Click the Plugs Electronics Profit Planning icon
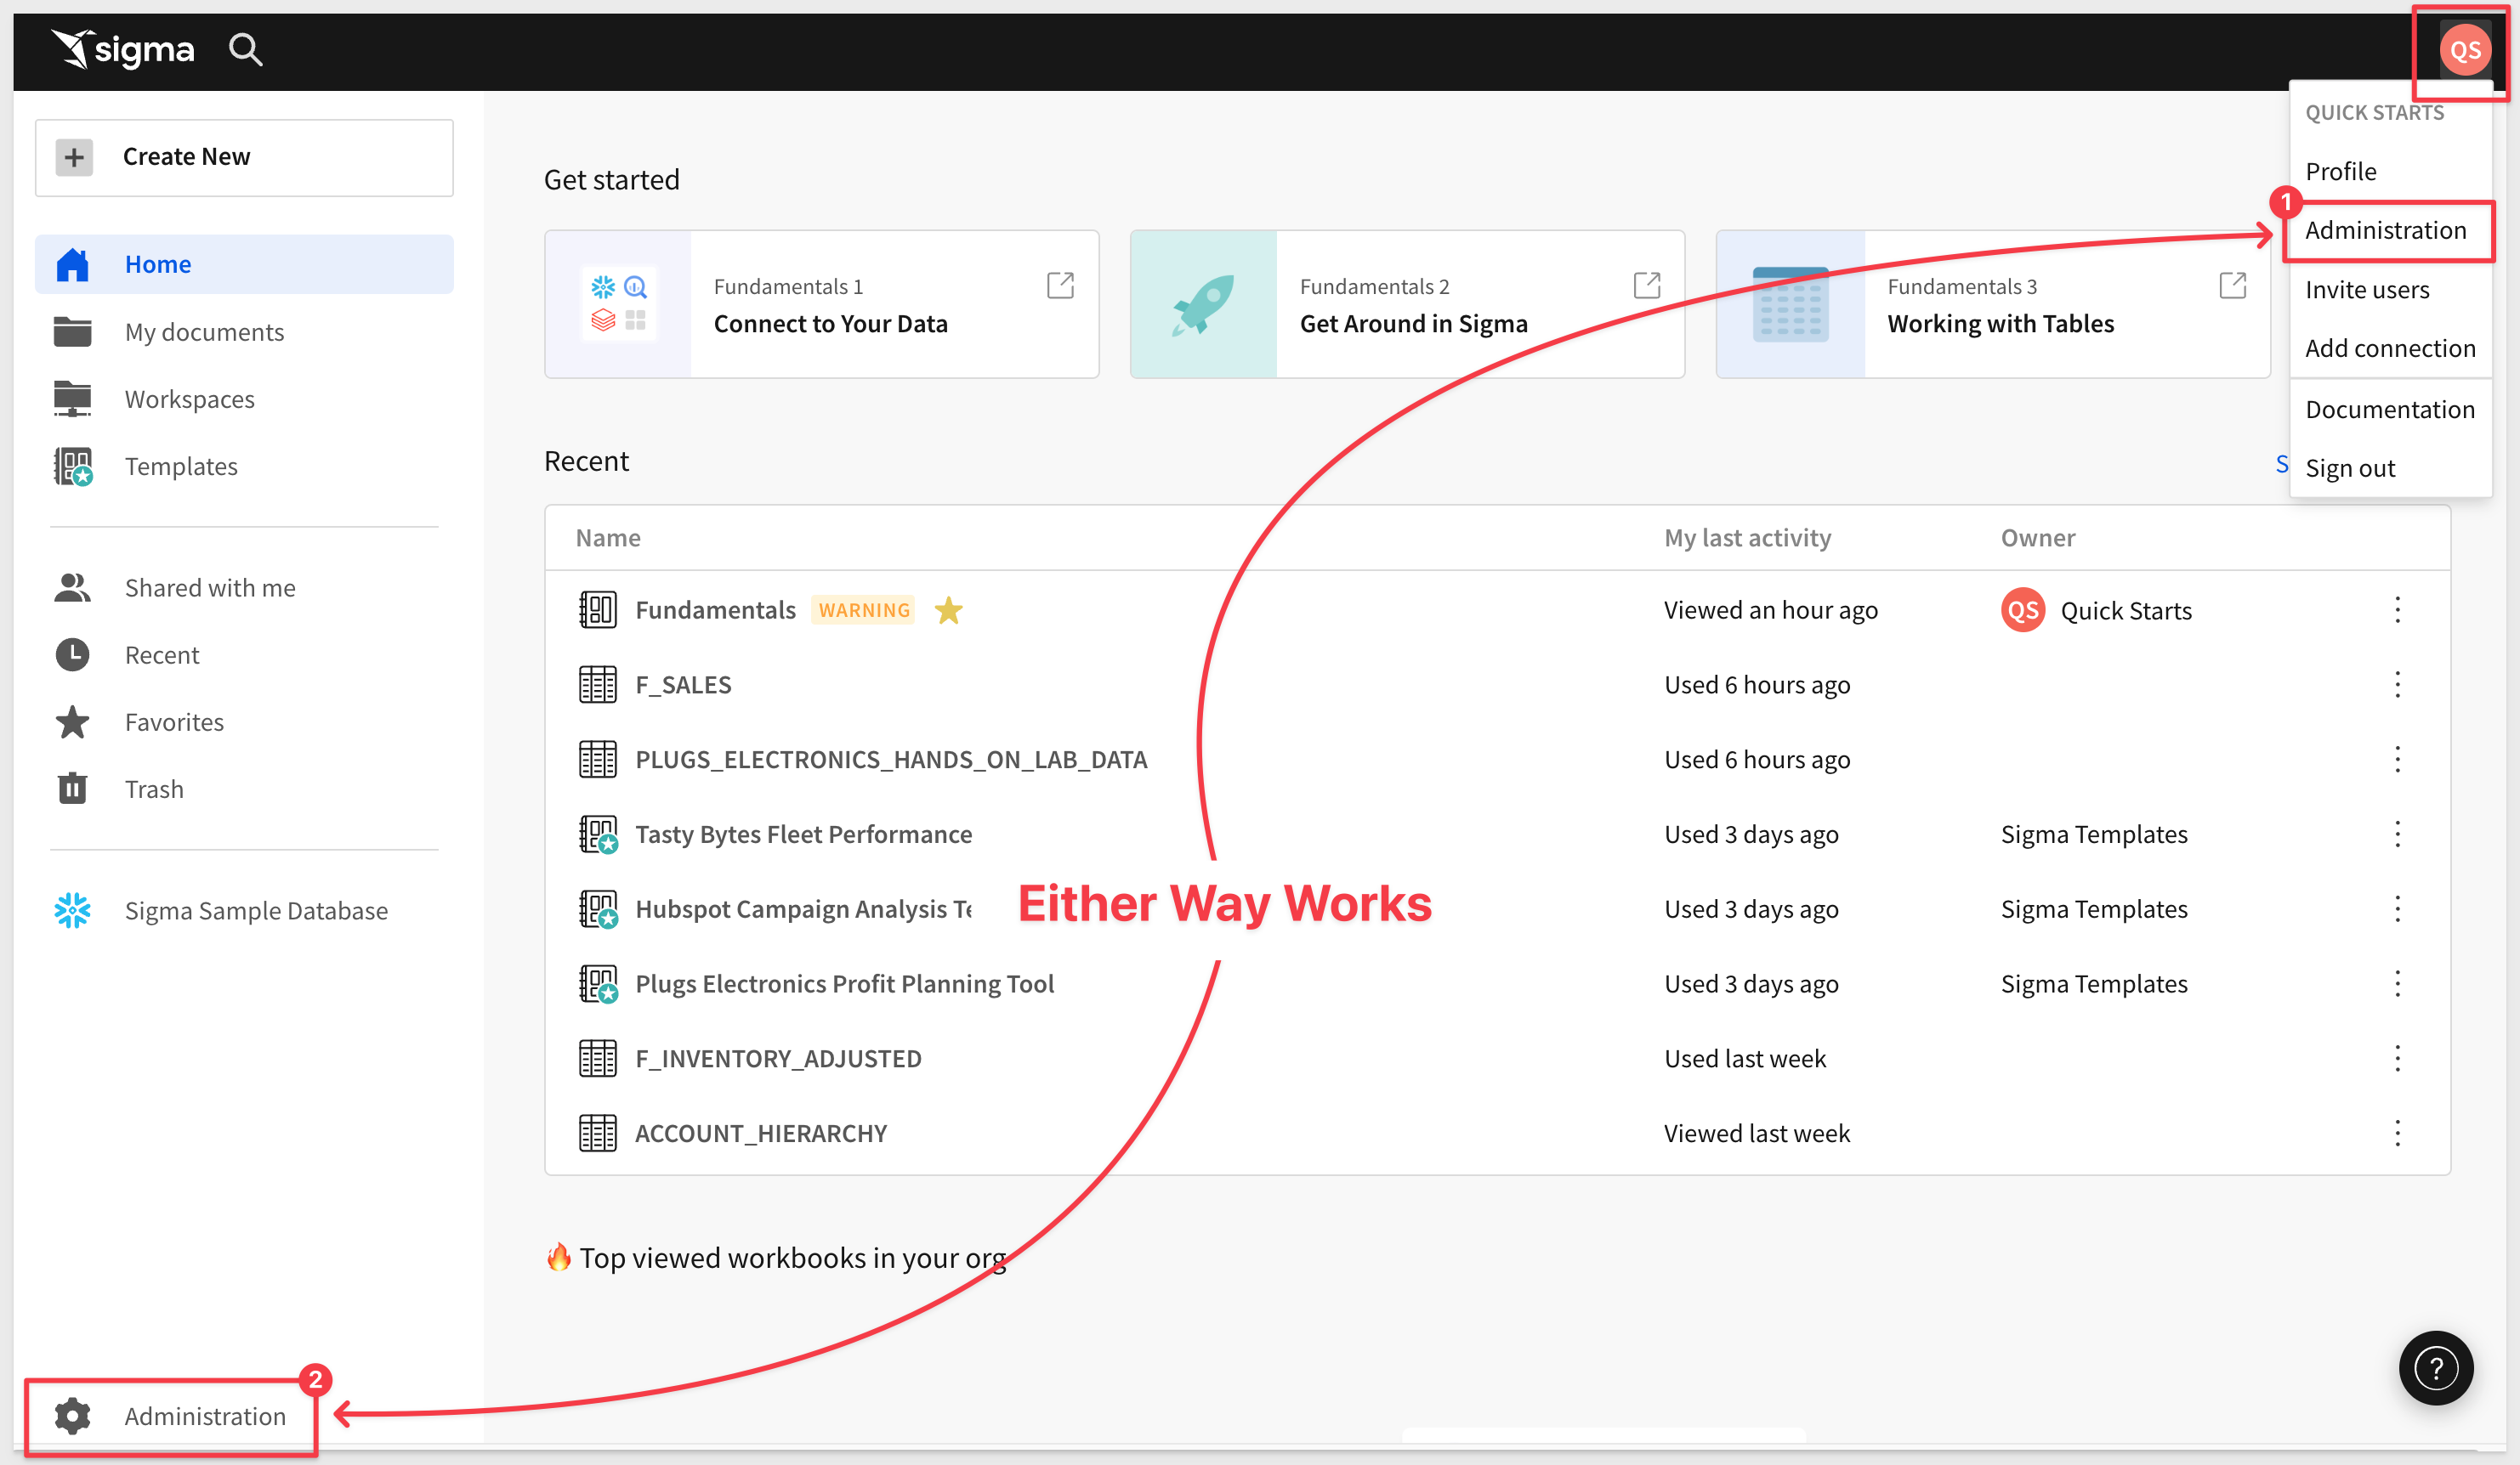The height and width of the screenshot is (1465, 2520). pyautogui.click(x=598, y=983)
